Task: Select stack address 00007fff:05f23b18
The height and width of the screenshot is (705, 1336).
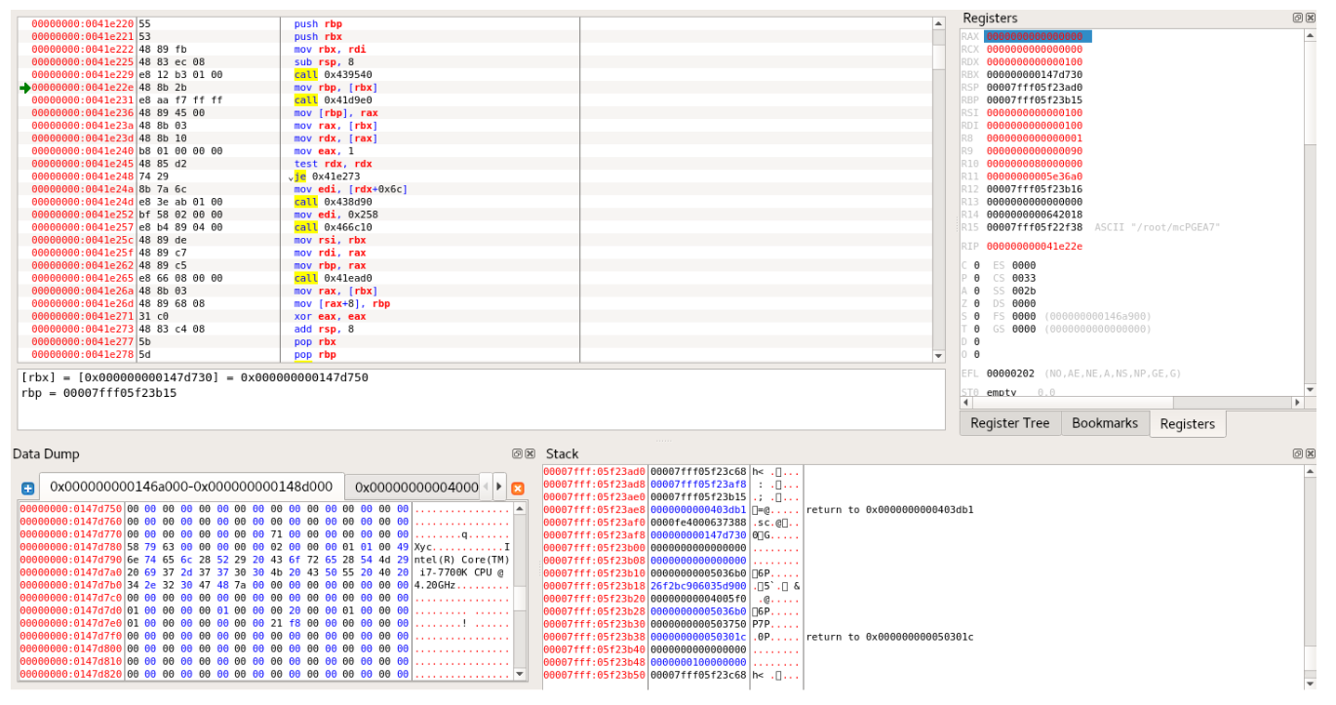Action: pos(594,585)
